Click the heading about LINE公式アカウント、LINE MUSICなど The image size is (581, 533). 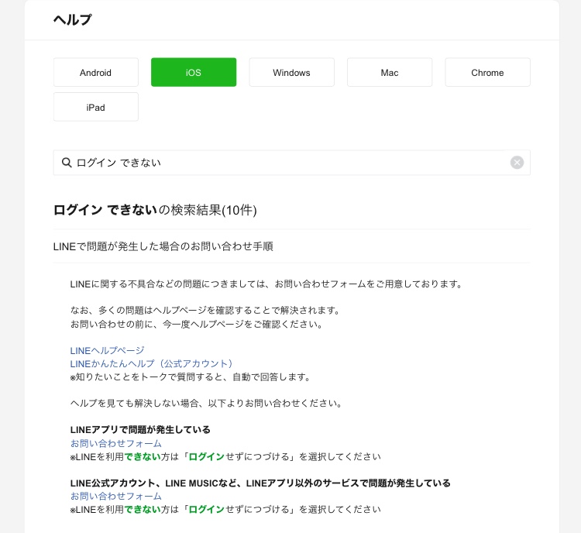click(x=260, y=483)
